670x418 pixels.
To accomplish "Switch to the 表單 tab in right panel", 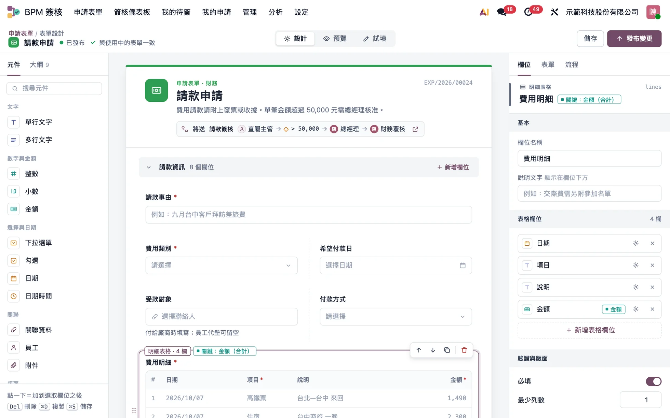I will tap(548, 64).
